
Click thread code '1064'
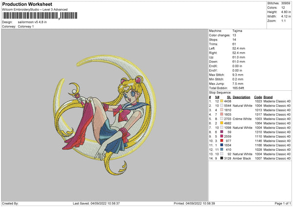(258, 123)
